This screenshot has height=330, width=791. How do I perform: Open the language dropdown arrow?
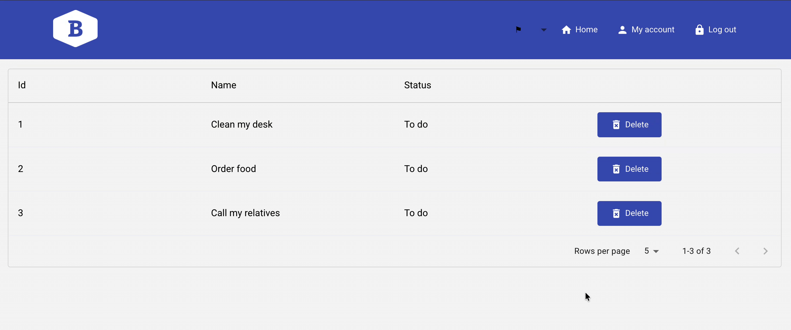[x=544, y=30]
